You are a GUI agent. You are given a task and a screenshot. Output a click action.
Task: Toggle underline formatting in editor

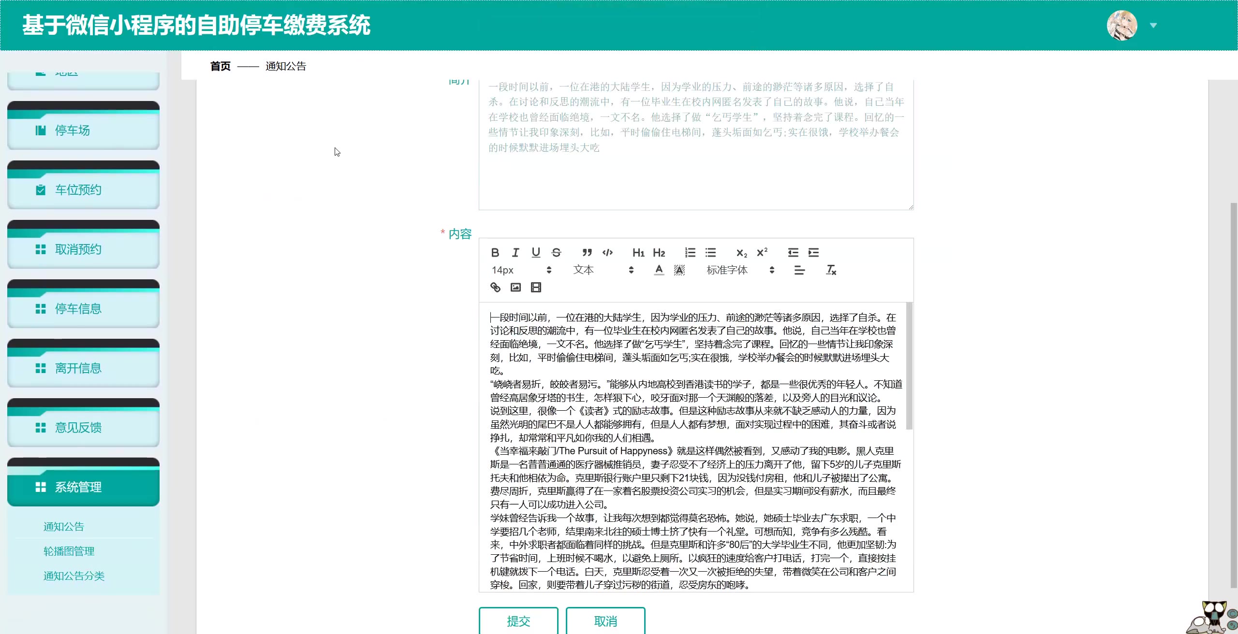[x=536, y=252]
